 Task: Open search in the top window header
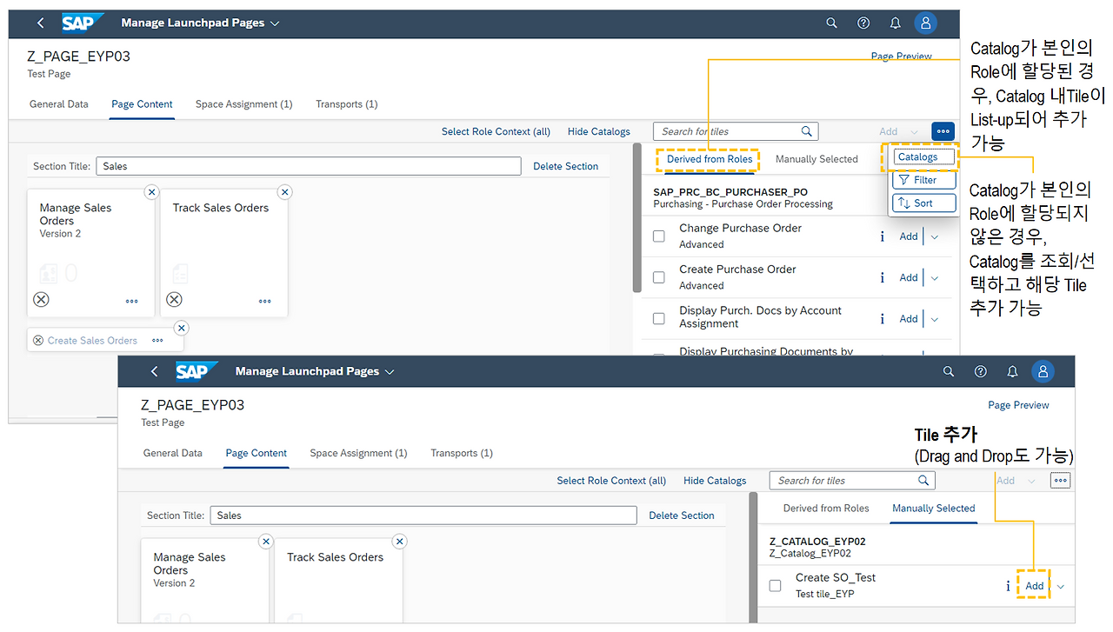pos(831,23)
